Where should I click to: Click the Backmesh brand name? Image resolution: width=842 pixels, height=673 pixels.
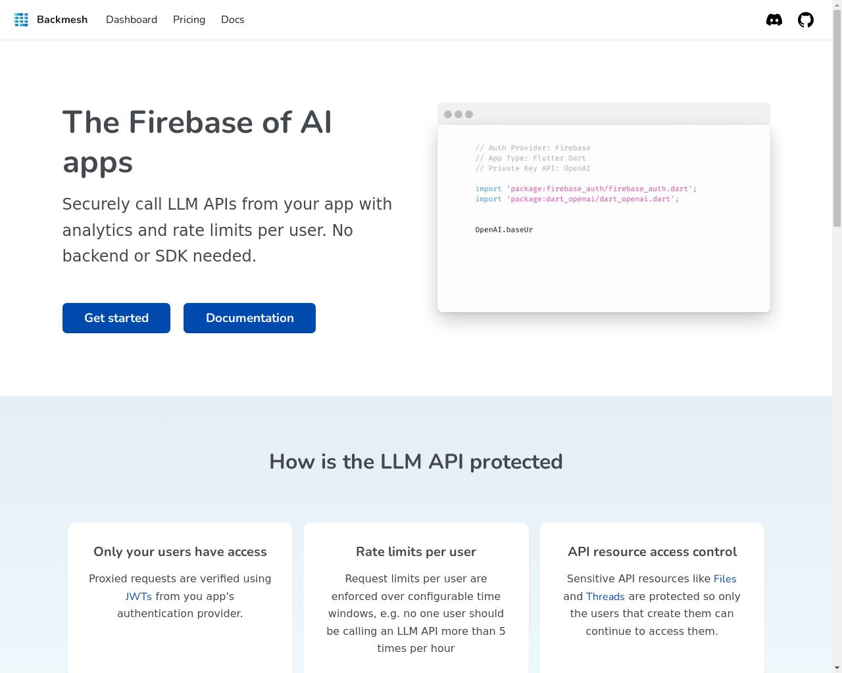tap(62, 20)
